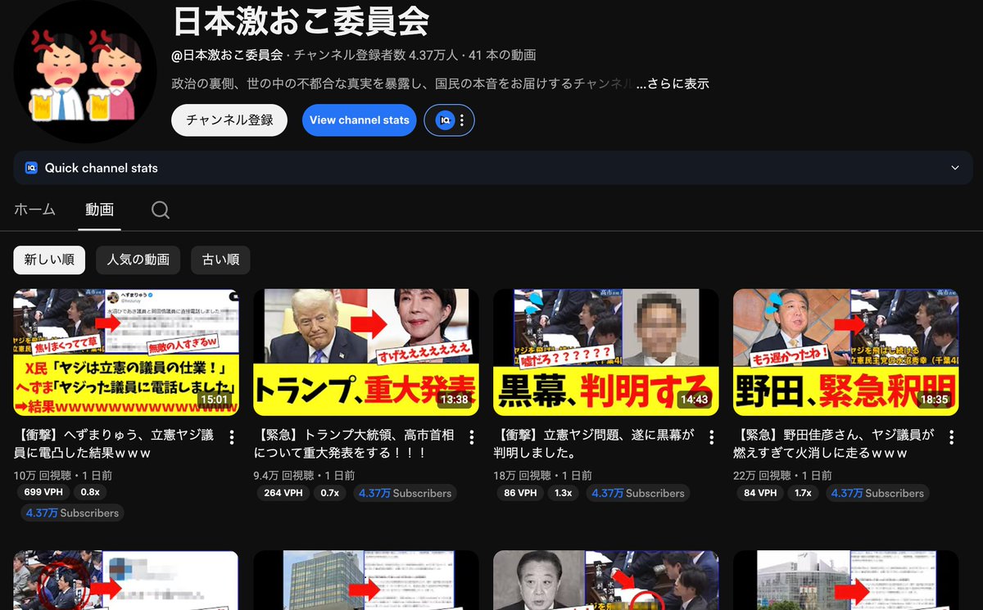Click the 10万 回視聴 view count text
This screenshot has width=983, height=610.
tap(44, 475)
